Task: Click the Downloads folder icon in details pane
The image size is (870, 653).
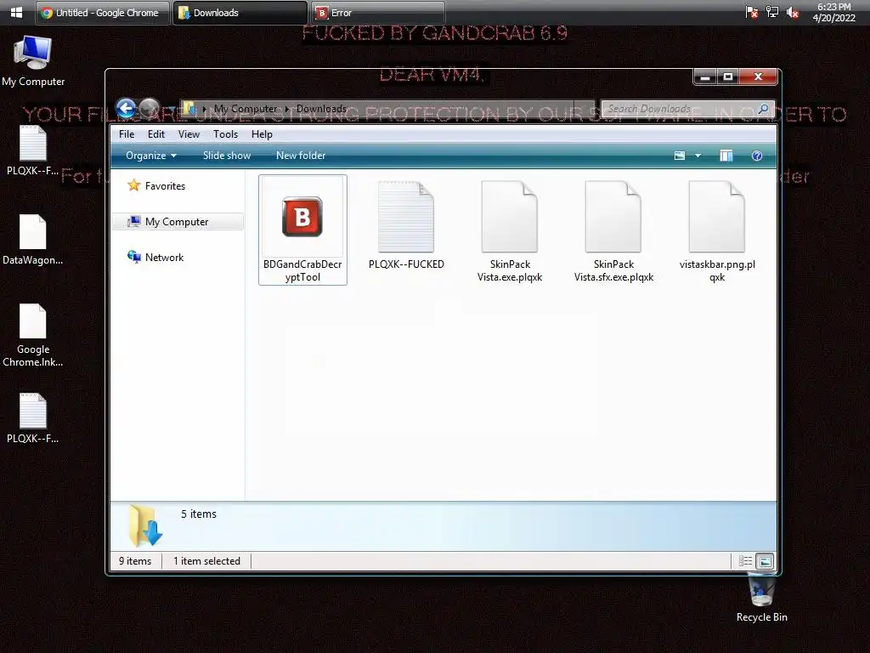Action: (145, 525)
